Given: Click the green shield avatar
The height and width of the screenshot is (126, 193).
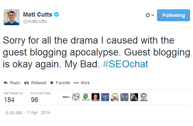Looking at the screenshot, I should pos(86,97).
